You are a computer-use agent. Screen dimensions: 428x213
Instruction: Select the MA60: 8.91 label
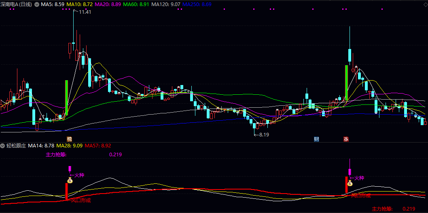tap(136, 4)
